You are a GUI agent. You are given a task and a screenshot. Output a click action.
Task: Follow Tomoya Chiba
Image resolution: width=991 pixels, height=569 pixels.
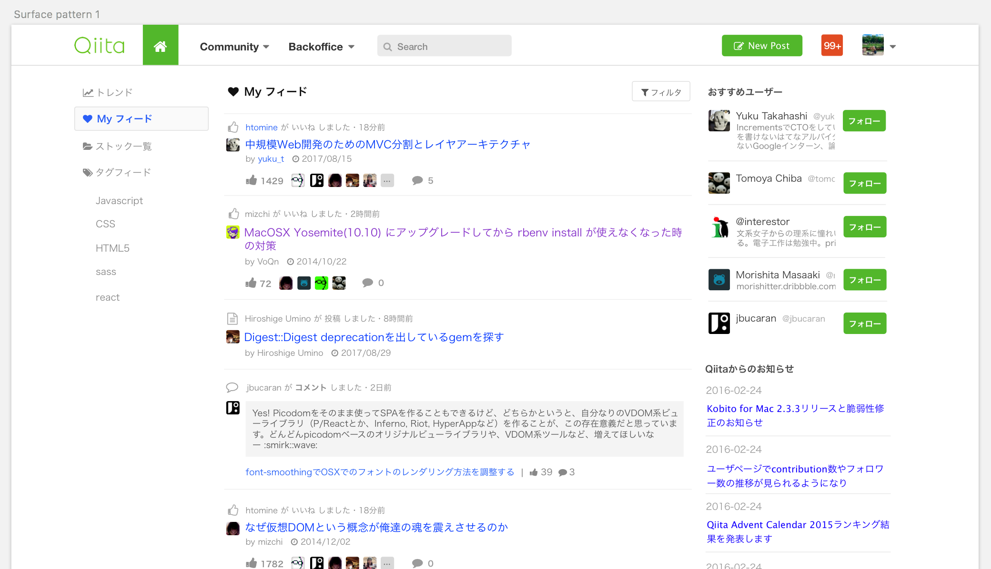864,183
